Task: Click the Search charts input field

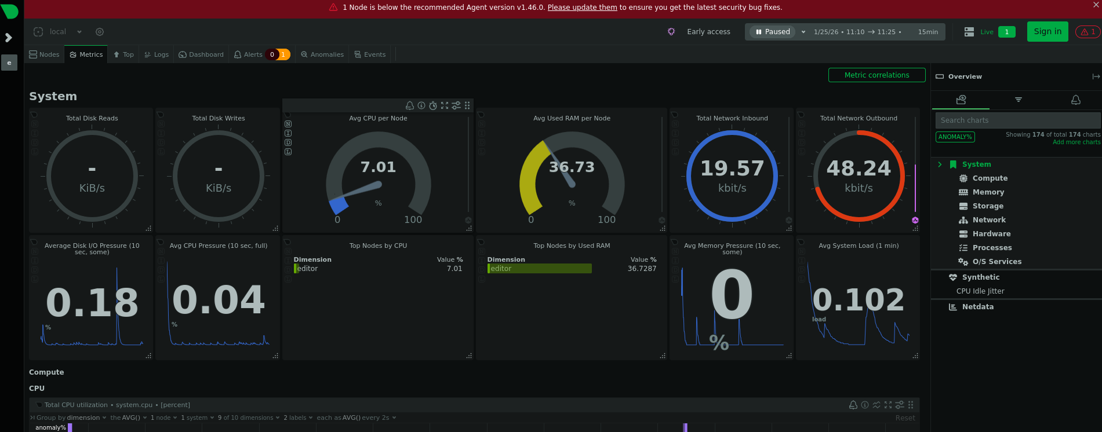Action: click(x=1017, y=120)
